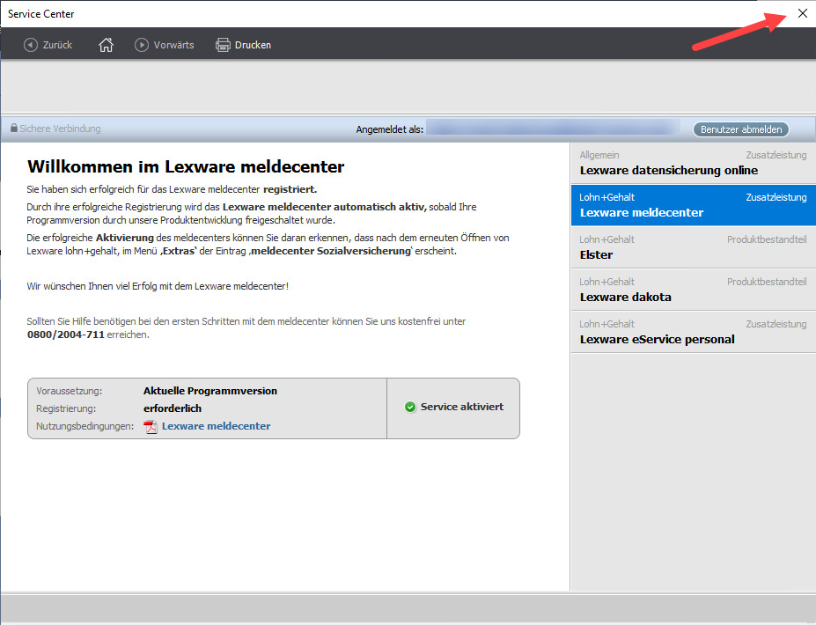Image resolution: width=816 pixels, height=625 pixels.
Task: Click the Zurück label in toolbar
Action: pyautogui.click(x=58, y=45)
